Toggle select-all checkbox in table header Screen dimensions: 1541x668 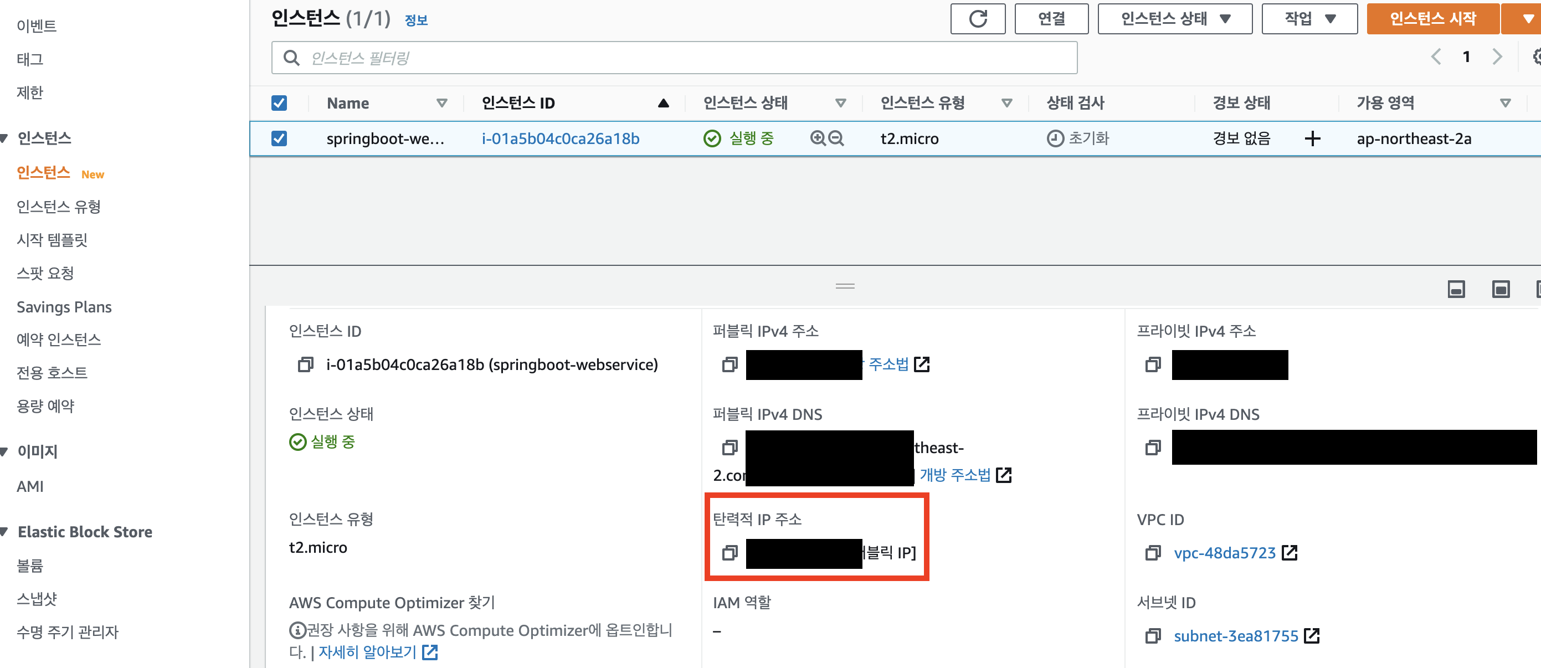[279, 103]
